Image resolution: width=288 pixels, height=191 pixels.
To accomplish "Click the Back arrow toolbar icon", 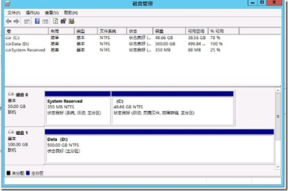I will click(8, 21).
